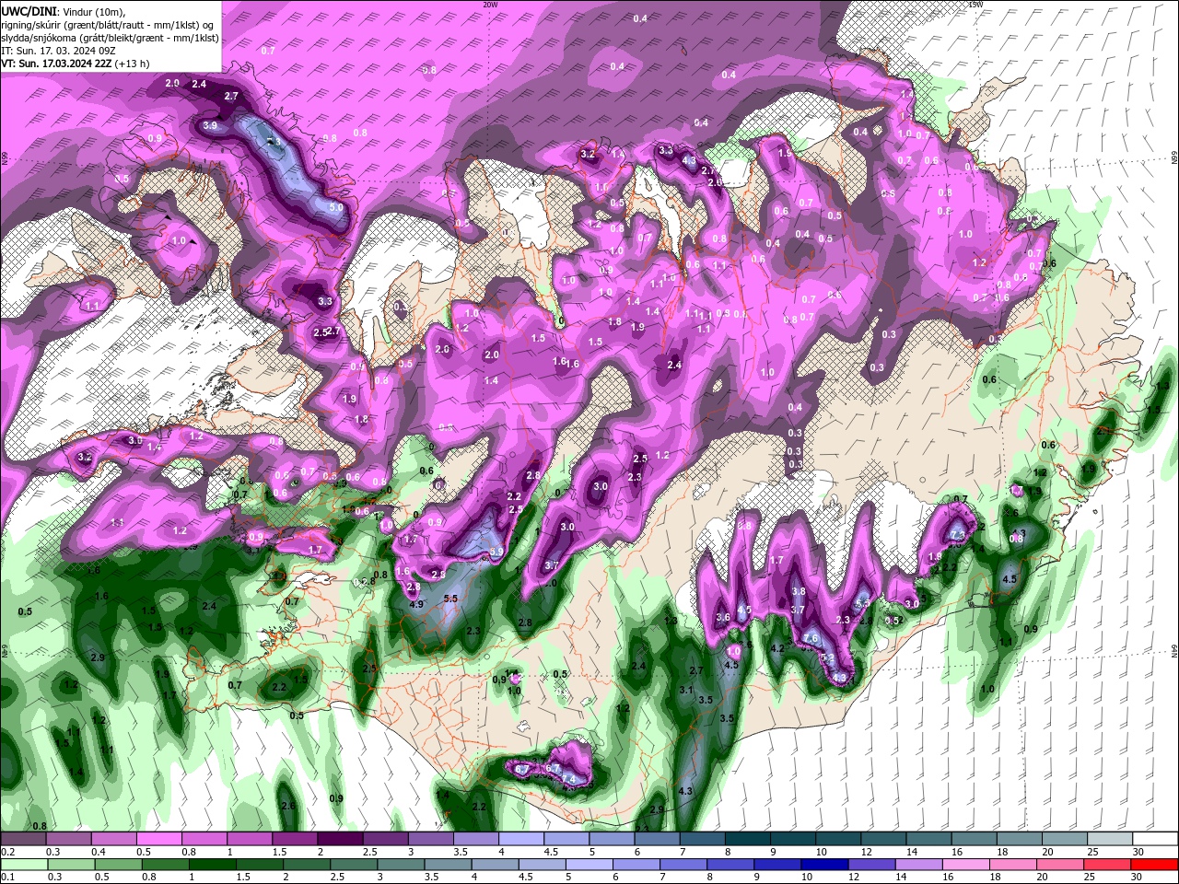Click the 'rigning/skúrir (grænt/blátt/rautt' legend description line
The image size is (1179, 884).
point(109,24)
